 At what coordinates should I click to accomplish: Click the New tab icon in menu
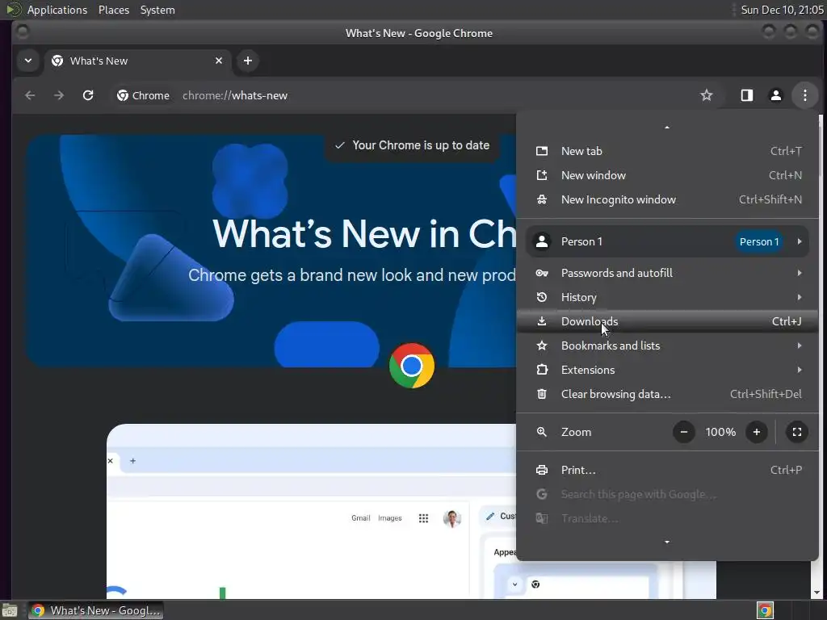pos(542,151)
